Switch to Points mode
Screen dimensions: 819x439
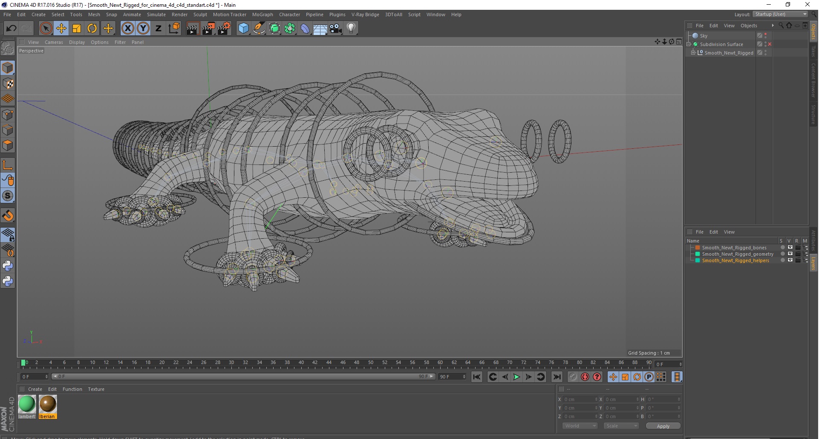pos(8,115)
